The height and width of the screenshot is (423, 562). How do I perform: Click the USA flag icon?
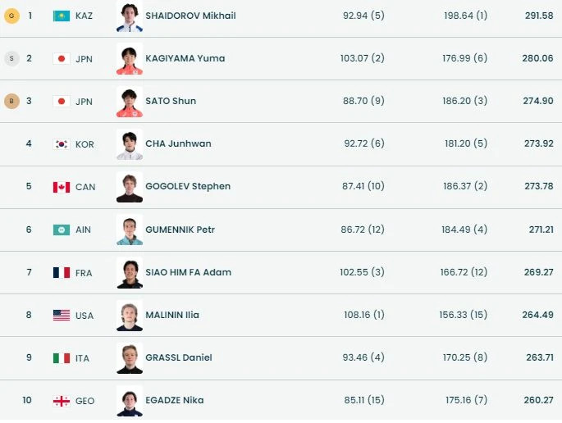click(x=62, y=315)
